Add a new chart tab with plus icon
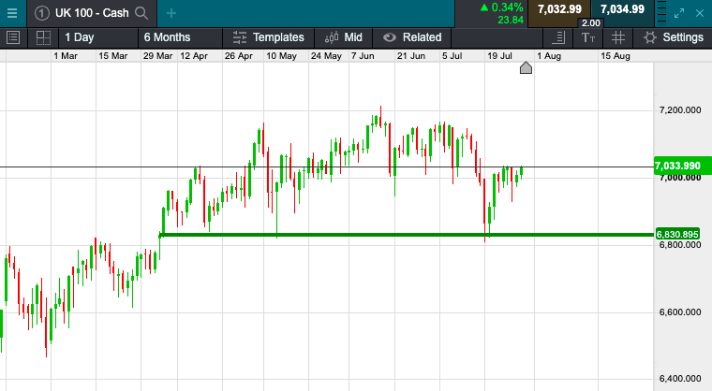Image resolution: width=712 pixels, height=391 pixels. 171,13
